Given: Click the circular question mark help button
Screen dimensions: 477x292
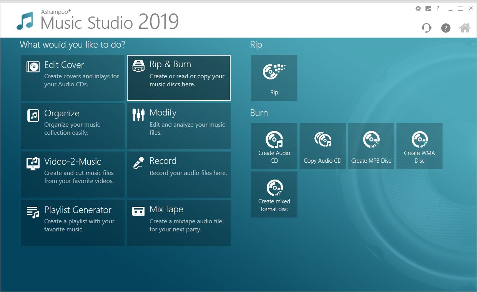Looking at the screenshot, I should point(445,28).
